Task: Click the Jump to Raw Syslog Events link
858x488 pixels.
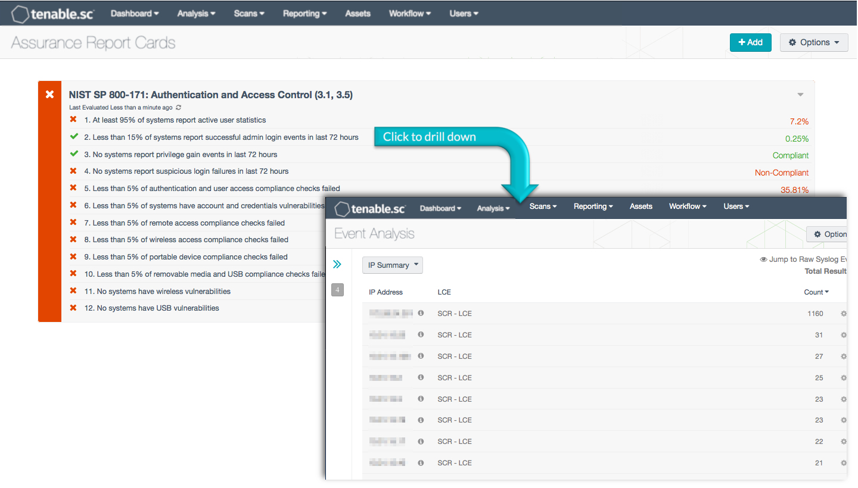Action: tap(803, 259)
